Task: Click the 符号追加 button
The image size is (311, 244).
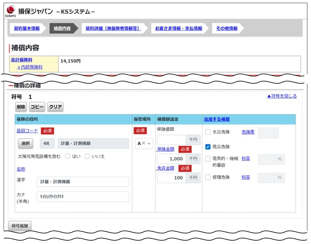Action: coord(20,226)
